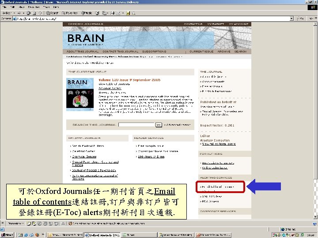The width and height of the screenshot is (318, 238).
Task: Click the Forward arrow in the IE toolbar
Action: coord(19,13)
